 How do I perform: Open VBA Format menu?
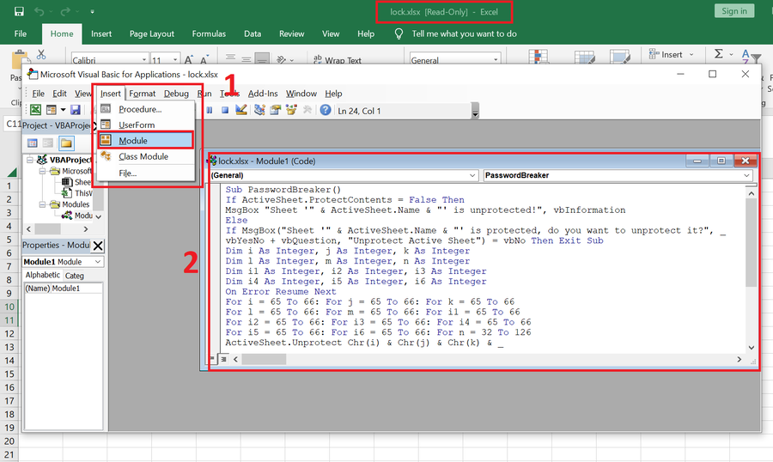pos(142,94)
